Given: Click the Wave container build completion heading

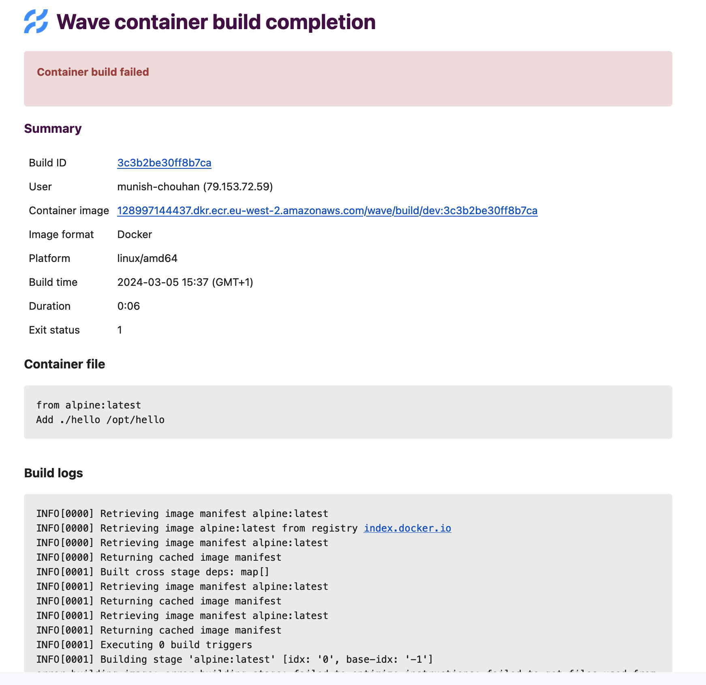Looking at the screenshot, I should click(216, 22).
